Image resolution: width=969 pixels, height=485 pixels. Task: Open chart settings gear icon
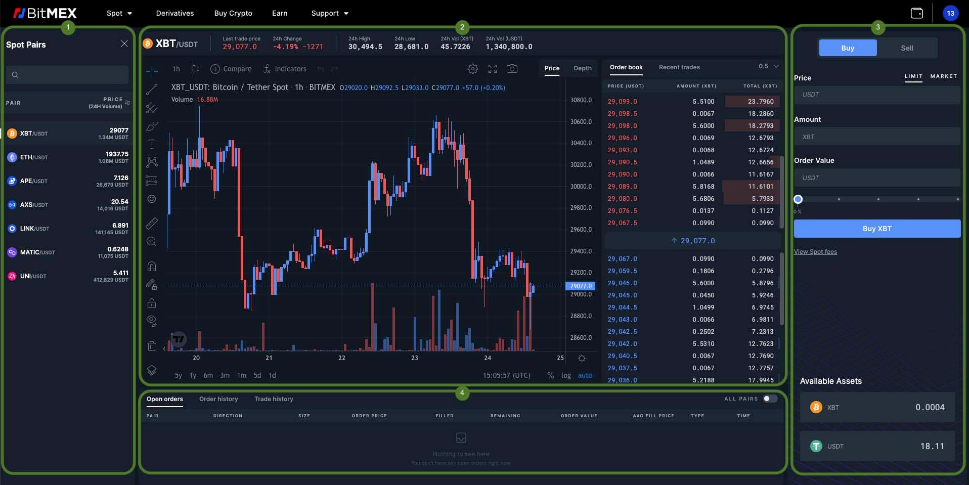click(x=473, y=69)
